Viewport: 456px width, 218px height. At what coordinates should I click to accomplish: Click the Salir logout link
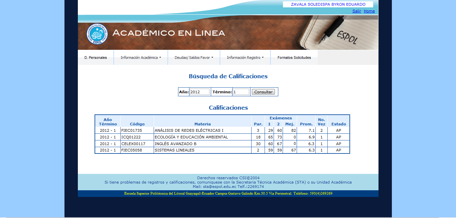(356, 11)
